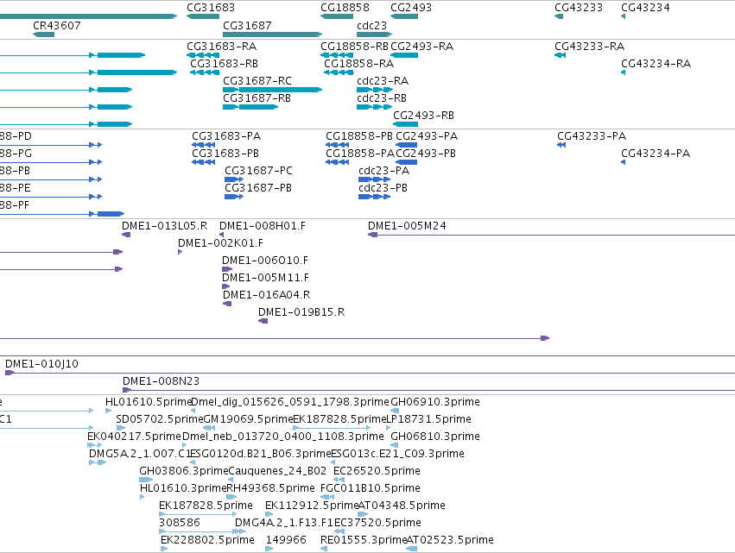This screenshot has width=735, height=553.
Task: Open clone end DME1-016A04.R
Action: pyautogui.click(x=266, y=295)
